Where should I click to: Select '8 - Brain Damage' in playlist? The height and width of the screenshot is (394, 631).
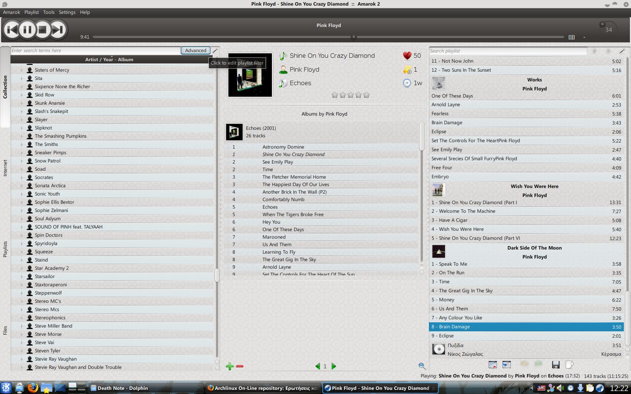click(526, 327)
